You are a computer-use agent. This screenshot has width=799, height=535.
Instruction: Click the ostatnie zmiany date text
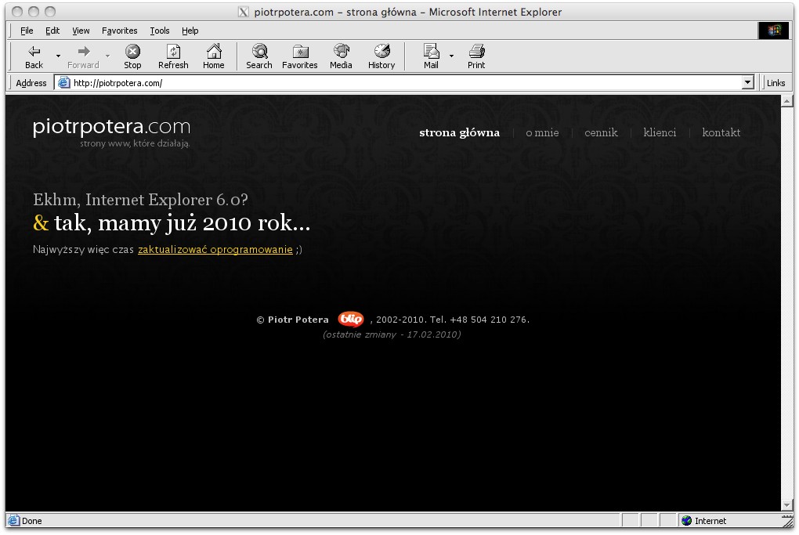pyautogui.click(x=392, y=334)
